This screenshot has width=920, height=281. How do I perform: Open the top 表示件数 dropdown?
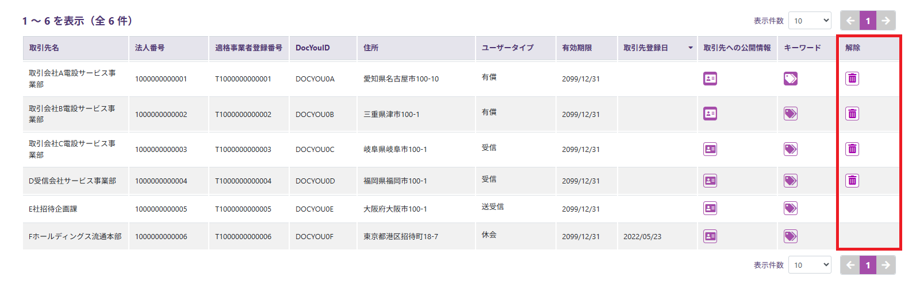(x=810, y=21)
